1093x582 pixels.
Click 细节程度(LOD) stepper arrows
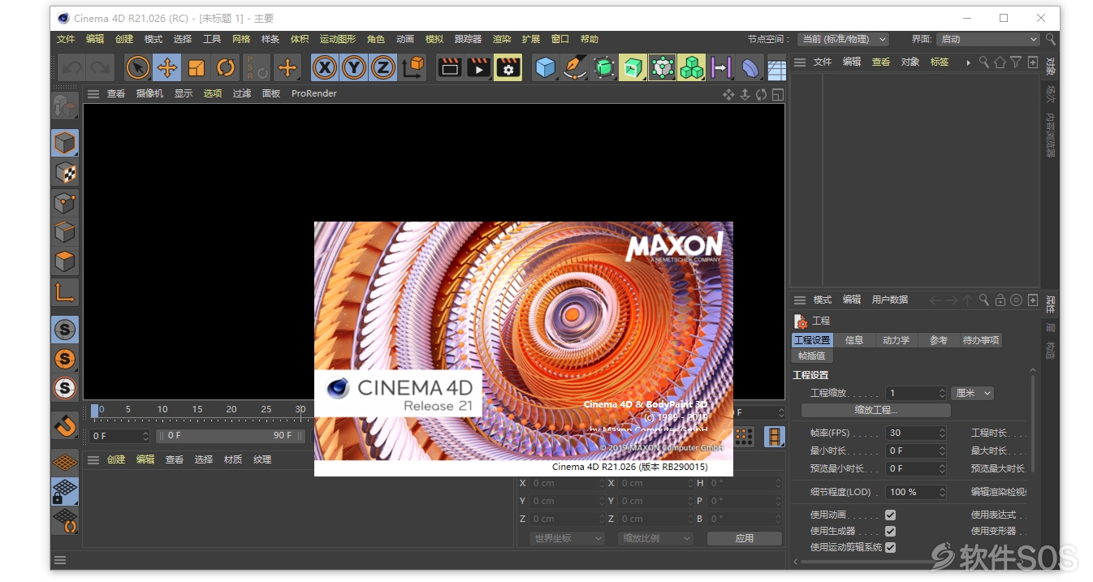point(942,492)
